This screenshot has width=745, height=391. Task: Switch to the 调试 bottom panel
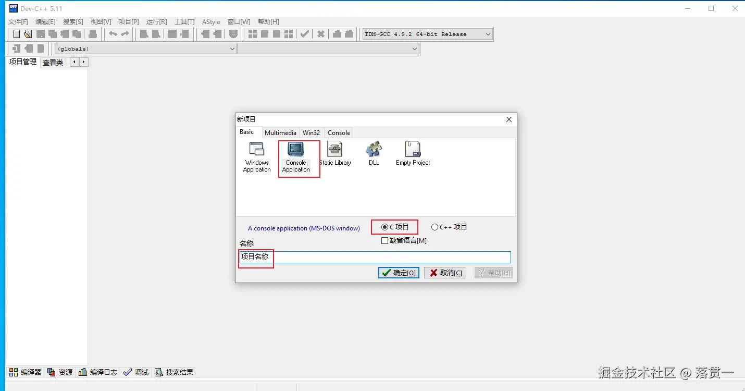pyautogui.click(x=136, y=372)
